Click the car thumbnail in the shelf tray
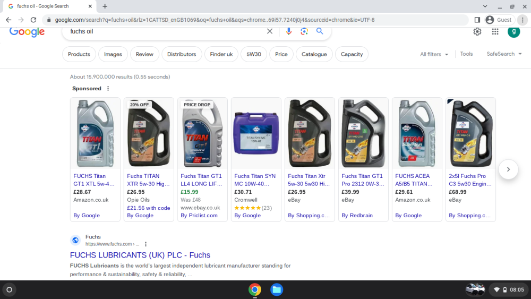The image size is (531, 299). pyautogui.click(x=475, y=290)
